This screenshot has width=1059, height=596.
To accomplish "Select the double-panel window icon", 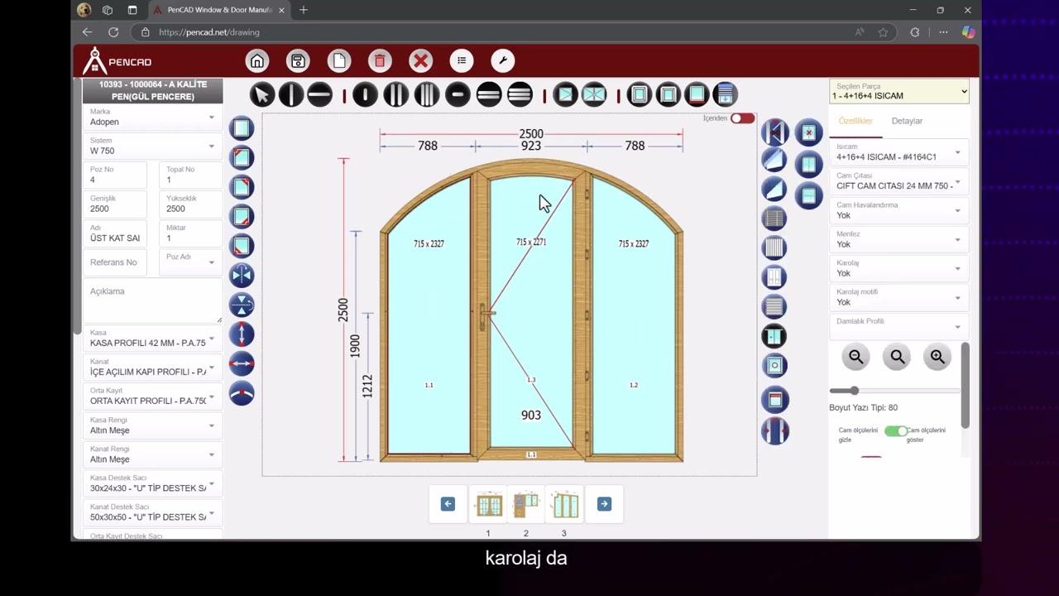I will tap(808, 164).
